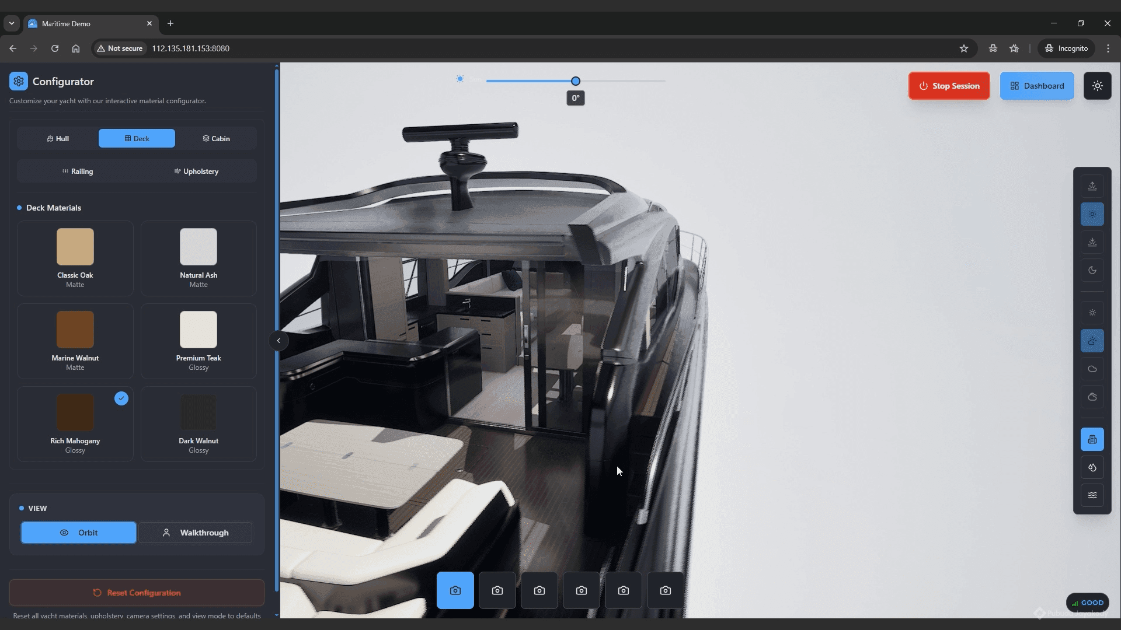Open the browser tab search dropdown

[x=12, y=23]
